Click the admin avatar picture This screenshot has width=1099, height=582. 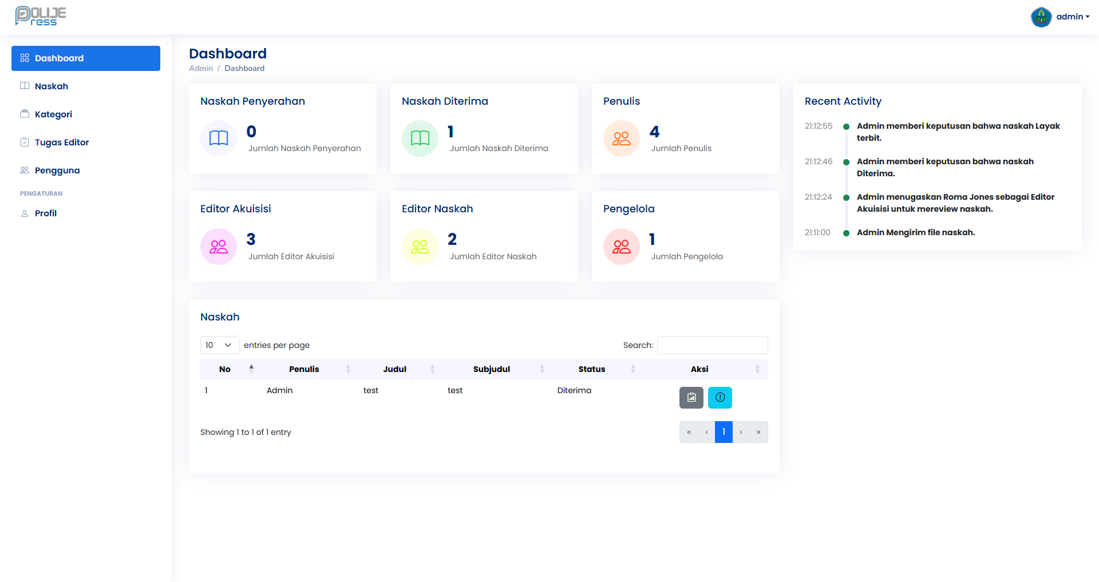pos(1041,17)
